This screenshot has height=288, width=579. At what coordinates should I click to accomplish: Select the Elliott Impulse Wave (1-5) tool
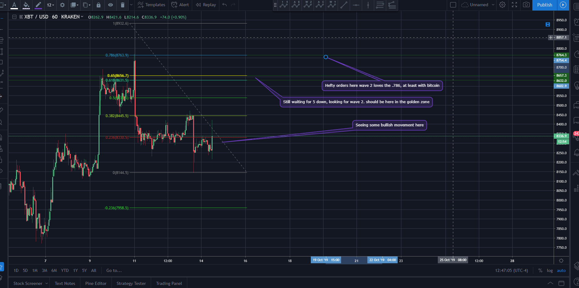pos(284,5)
